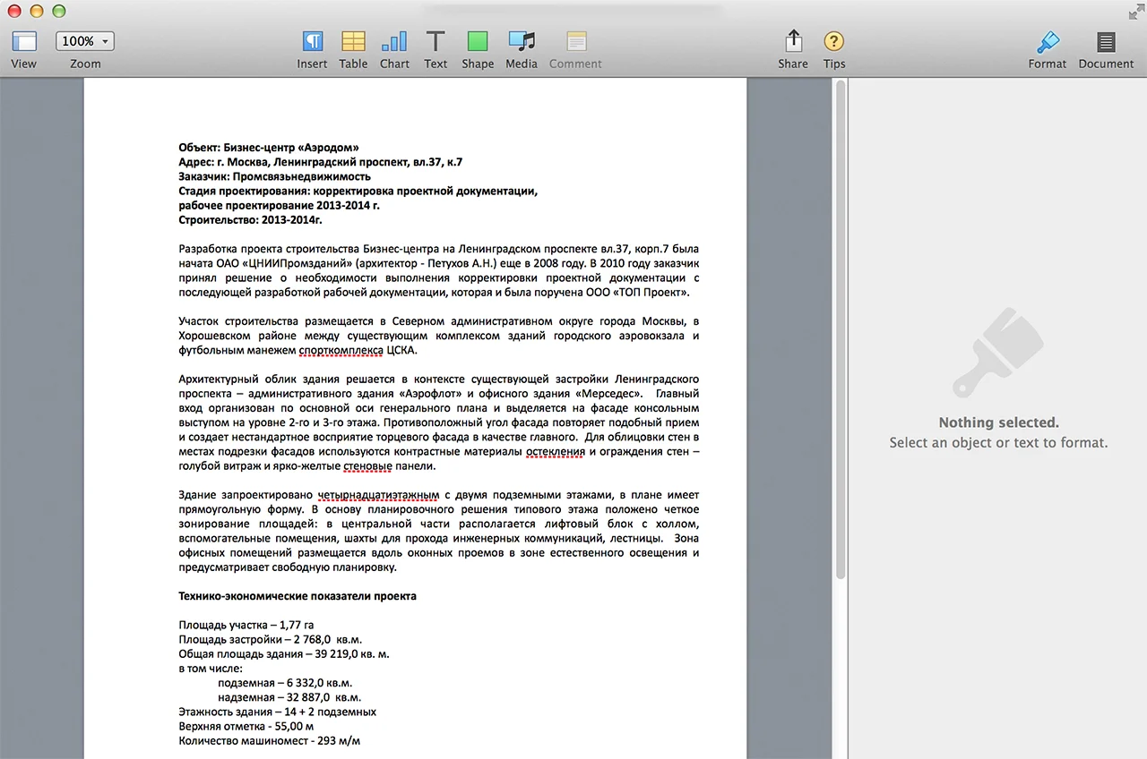Viewport: 1147px width, 759px height.
Task: Click the Comment toolbar icon
Action: click(575, 41)
